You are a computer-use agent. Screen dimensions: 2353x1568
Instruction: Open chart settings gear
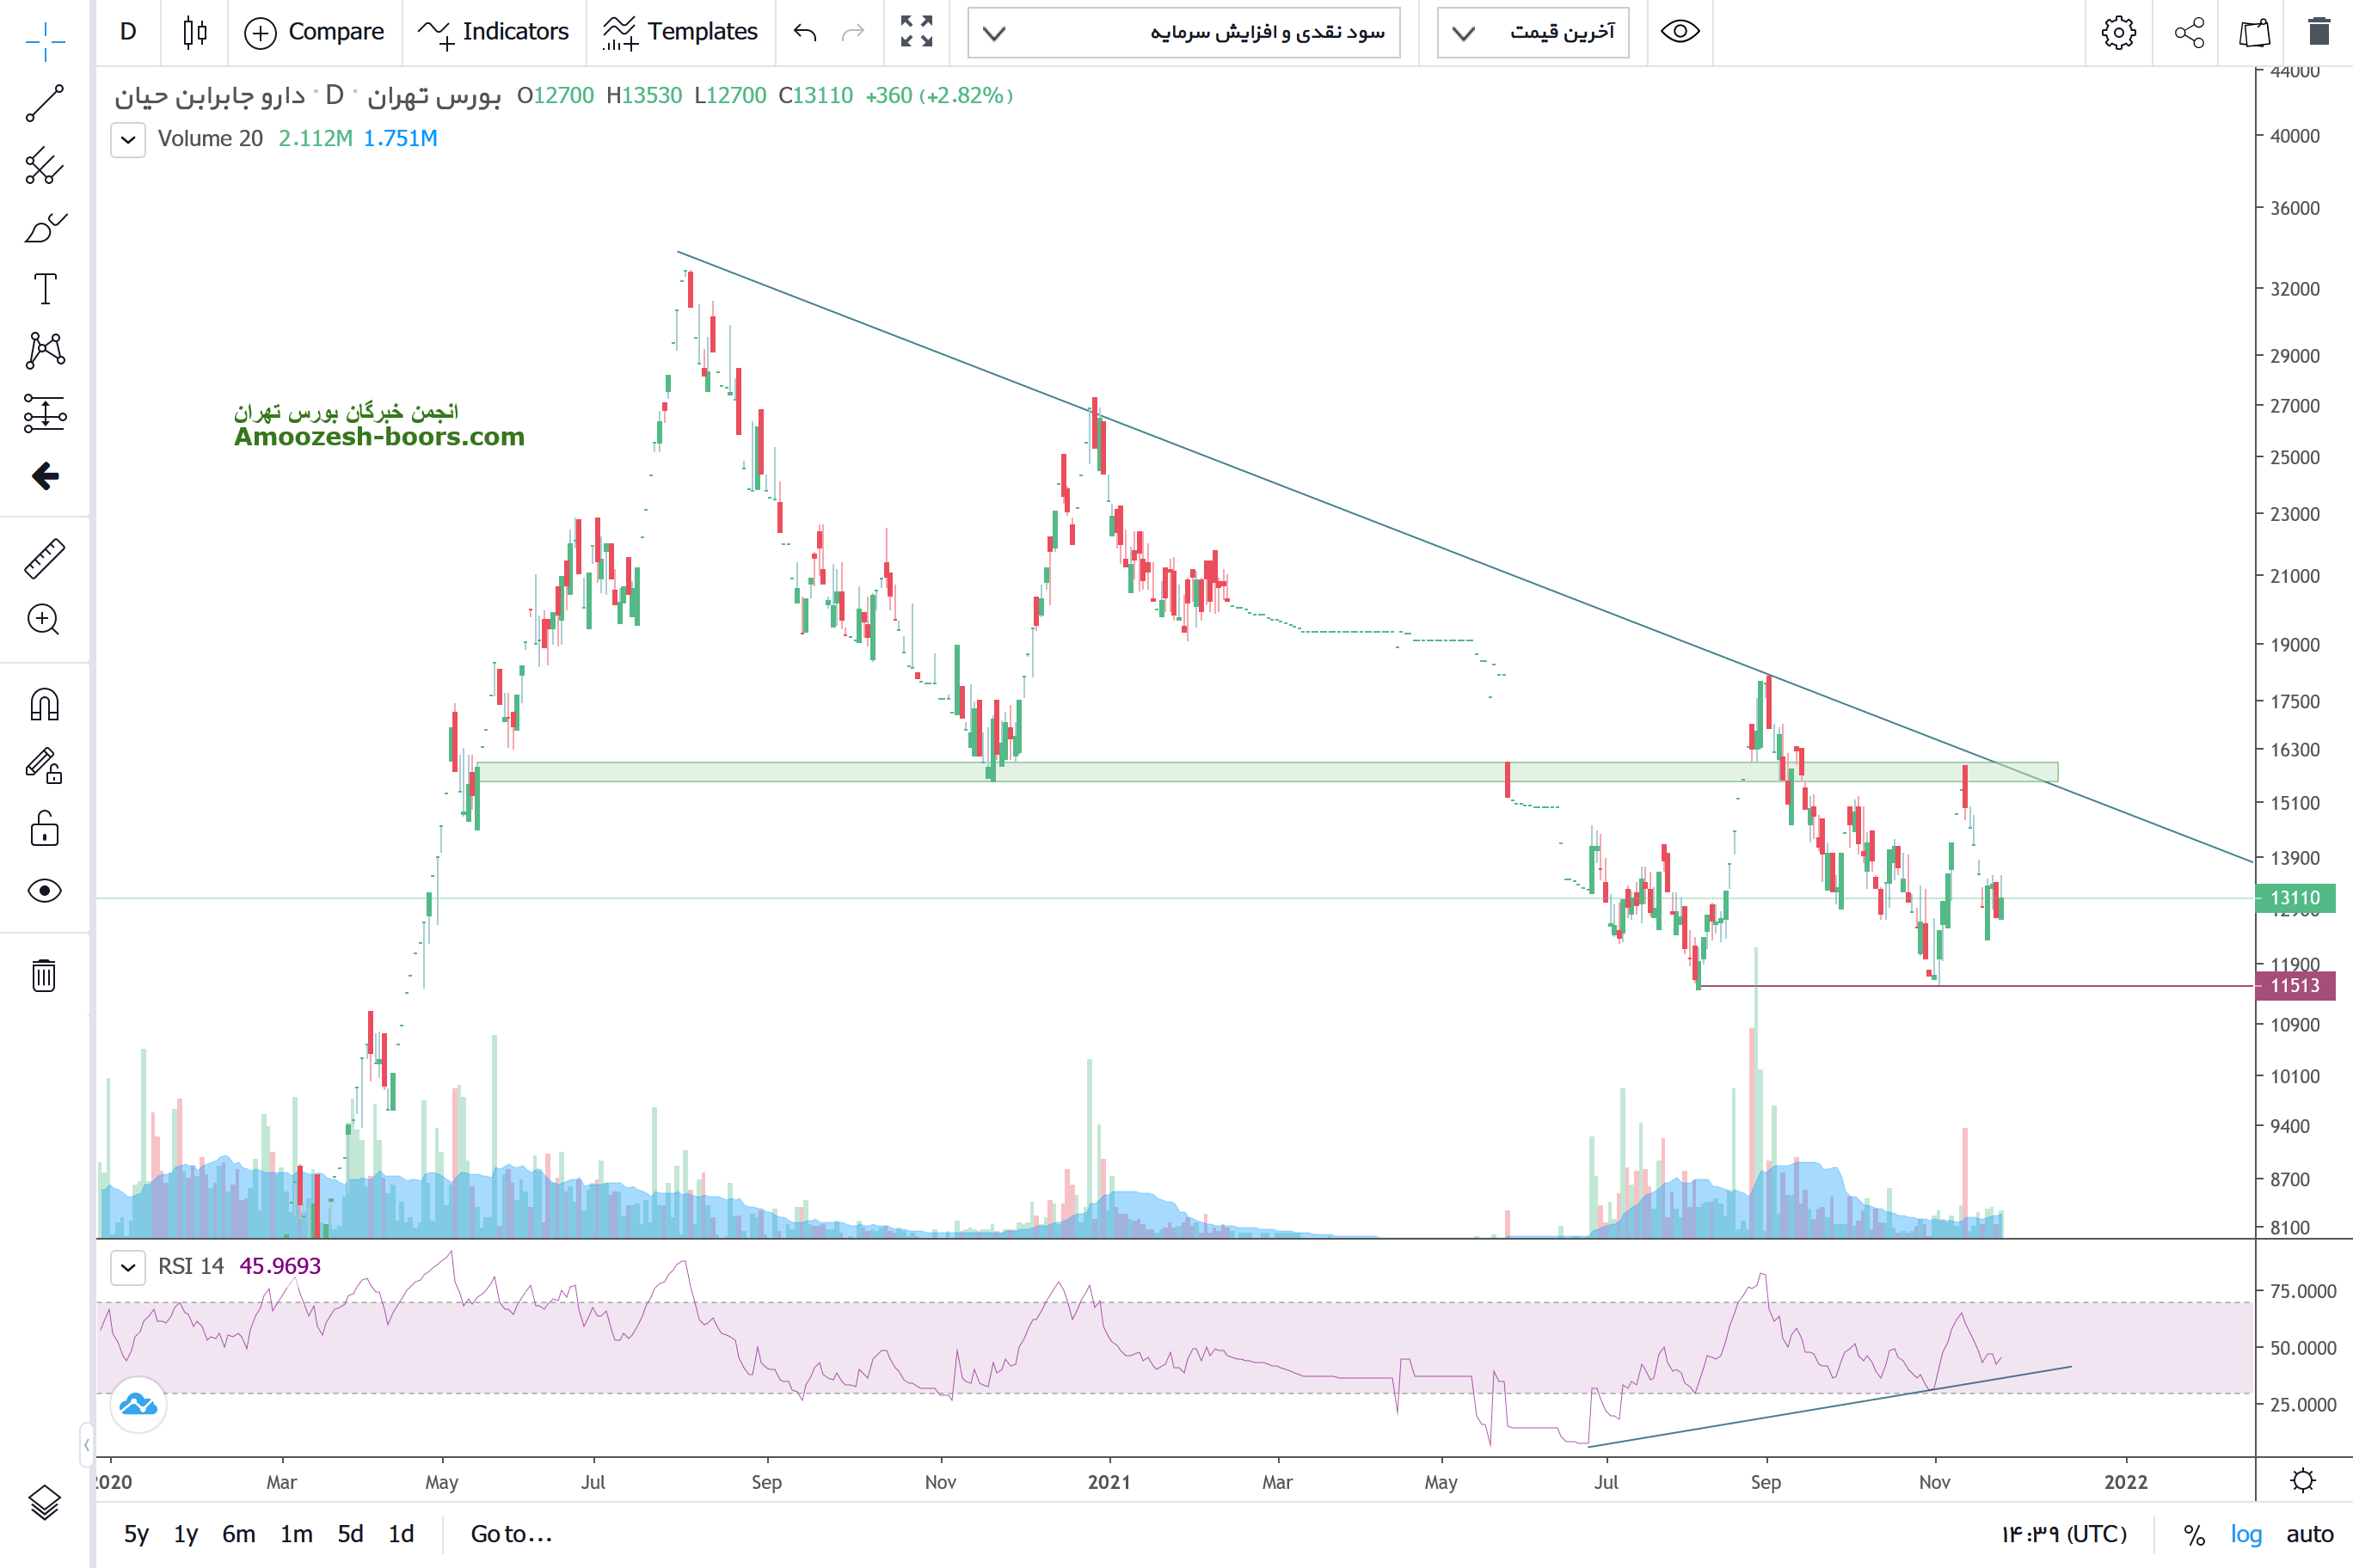tap(2118, 33)
